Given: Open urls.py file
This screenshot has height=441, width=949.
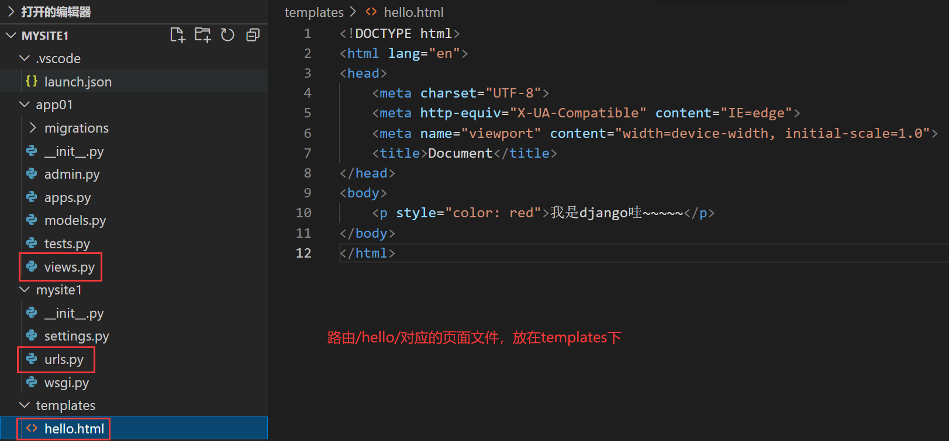Looking at the screenshot, I should click(x=64, y=359).
